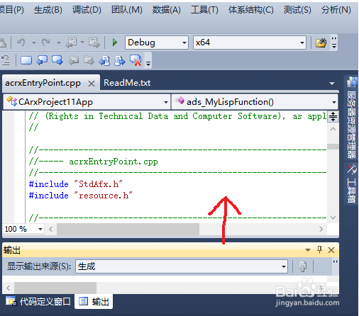Close the acrxEntryPoint.cpp tab

coord(92,84)
